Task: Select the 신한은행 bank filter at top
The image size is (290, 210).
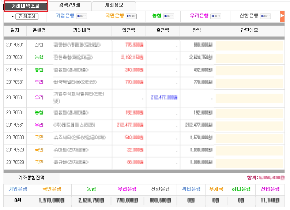Action: click(x=249, y=16)
